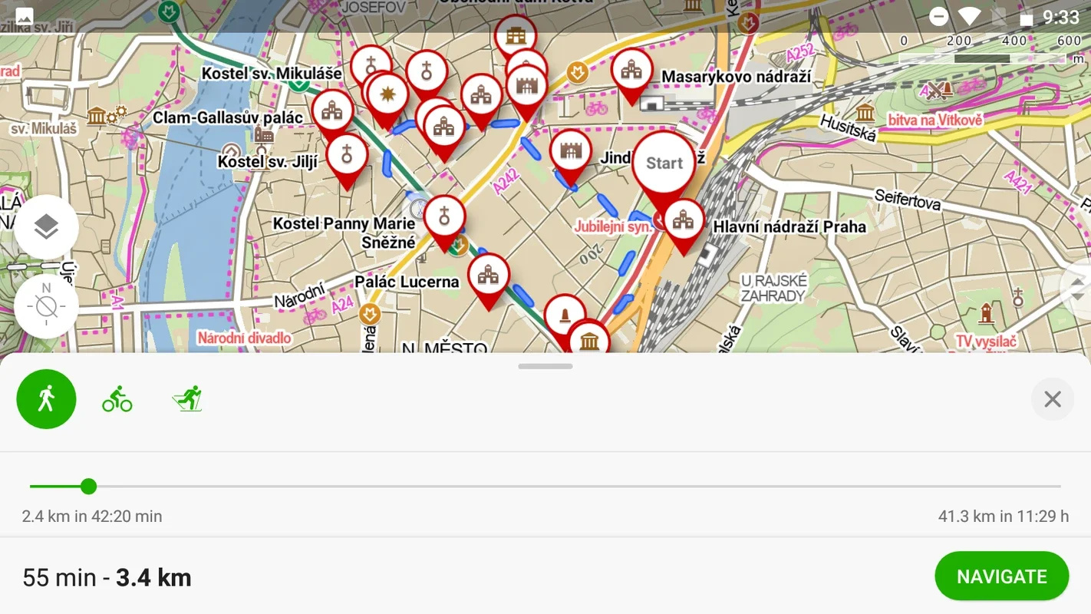The width and height of the screenshot is (1091, 614).
Task: Tap the Do Not Disturb status icon
Action: [938, 17]
